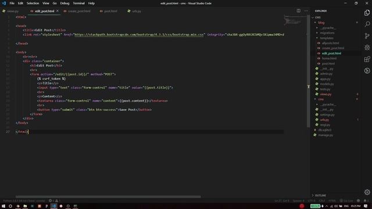Change indentation via Spaces: 4 entry
Viewport: 372px width, 209px height.
pos(298,201)
